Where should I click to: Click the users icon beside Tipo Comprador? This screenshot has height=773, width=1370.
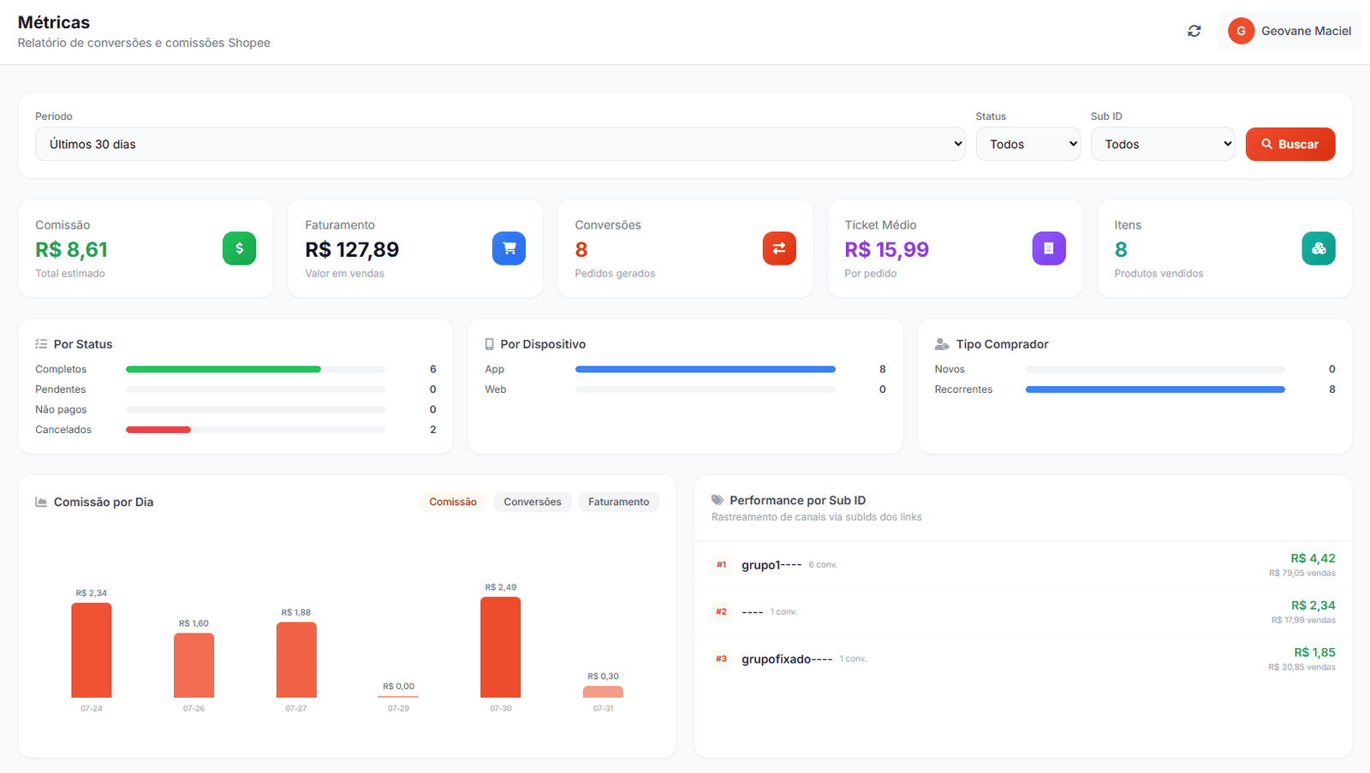pyautogui.click(x=942, y=344)
